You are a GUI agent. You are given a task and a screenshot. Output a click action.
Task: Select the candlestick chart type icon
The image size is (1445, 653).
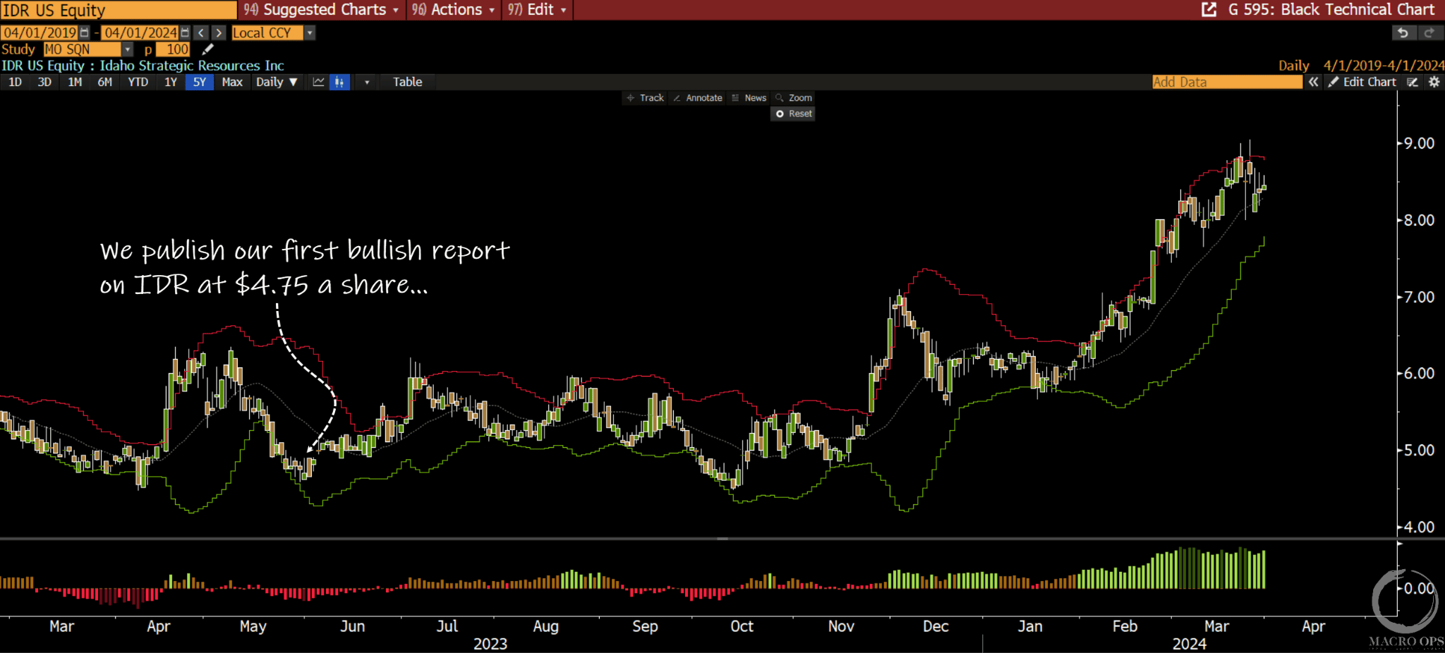click(339, 82)
